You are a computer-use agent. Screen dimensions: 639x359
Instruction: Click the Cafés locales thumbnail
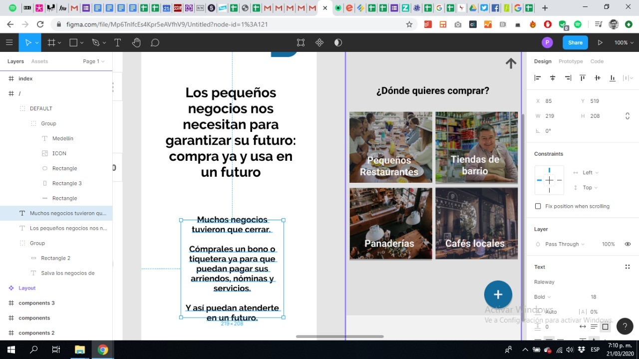(477, 224)
